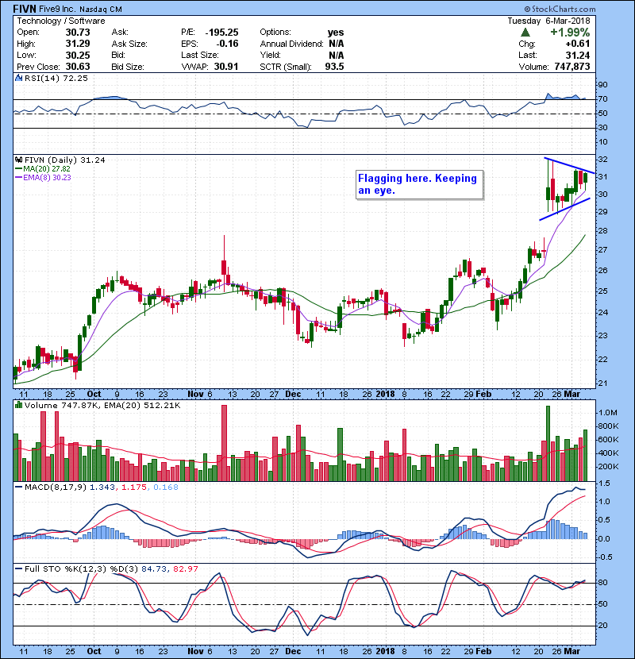Click the 'RSI(14) 72.25' panel label

pos(56,78)
